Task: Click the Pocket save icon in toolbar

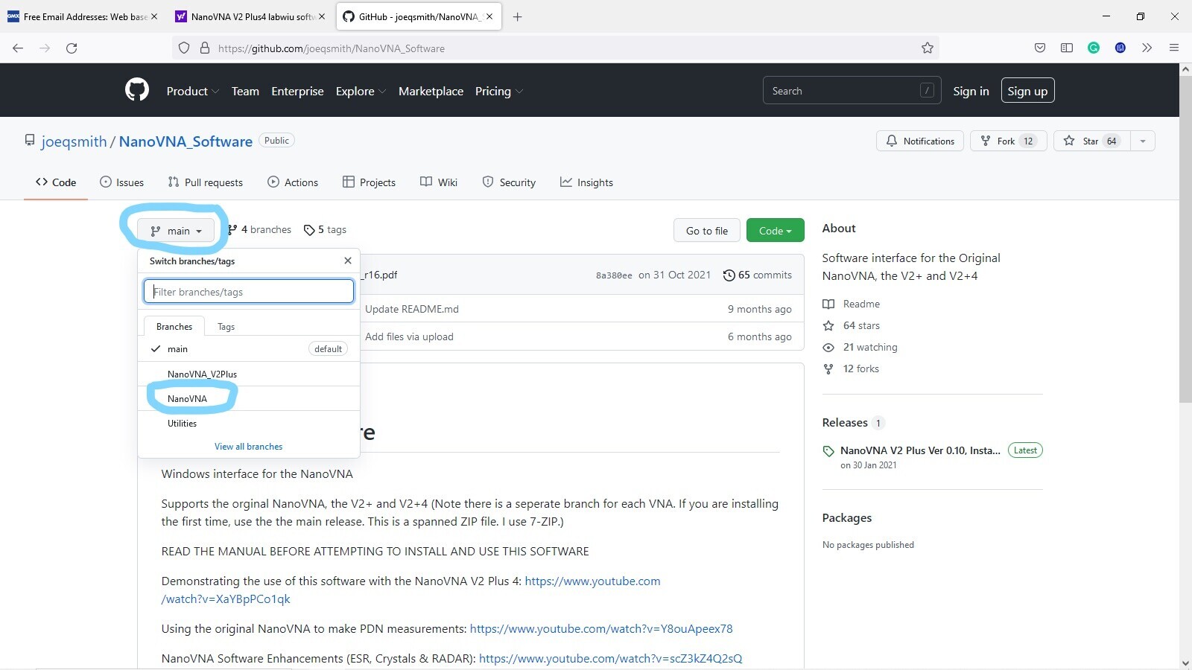Action: tap(1040, 48)
